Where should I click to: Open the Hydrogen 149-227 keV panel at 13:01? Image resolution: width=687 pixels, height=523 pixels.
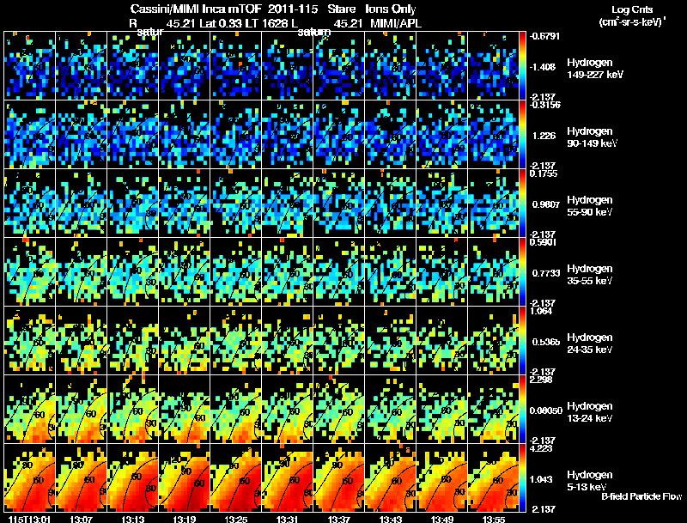tap(29, 65)
